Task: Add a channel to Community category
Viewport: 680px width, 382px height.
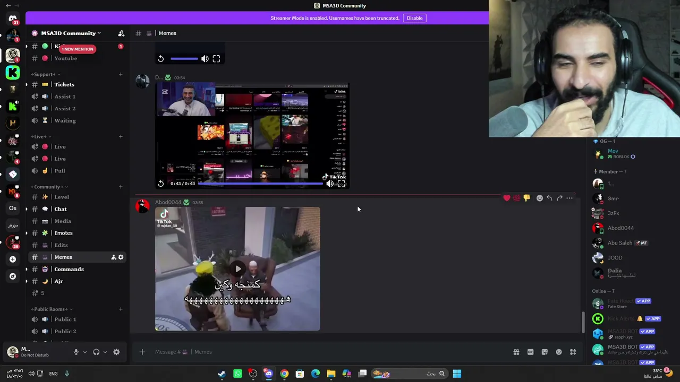Action: pyautogui.click(x=121, y=187)
